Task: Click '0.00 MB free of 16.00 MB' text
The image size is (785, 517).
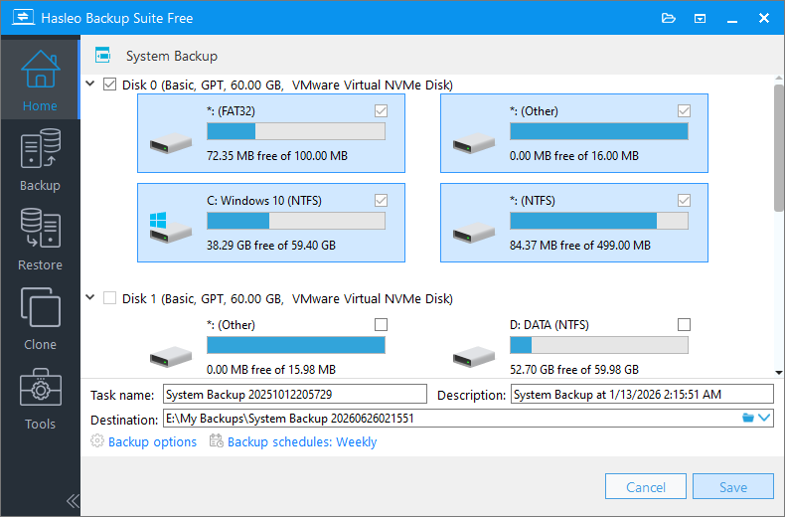Action: (x=573, y=156)
